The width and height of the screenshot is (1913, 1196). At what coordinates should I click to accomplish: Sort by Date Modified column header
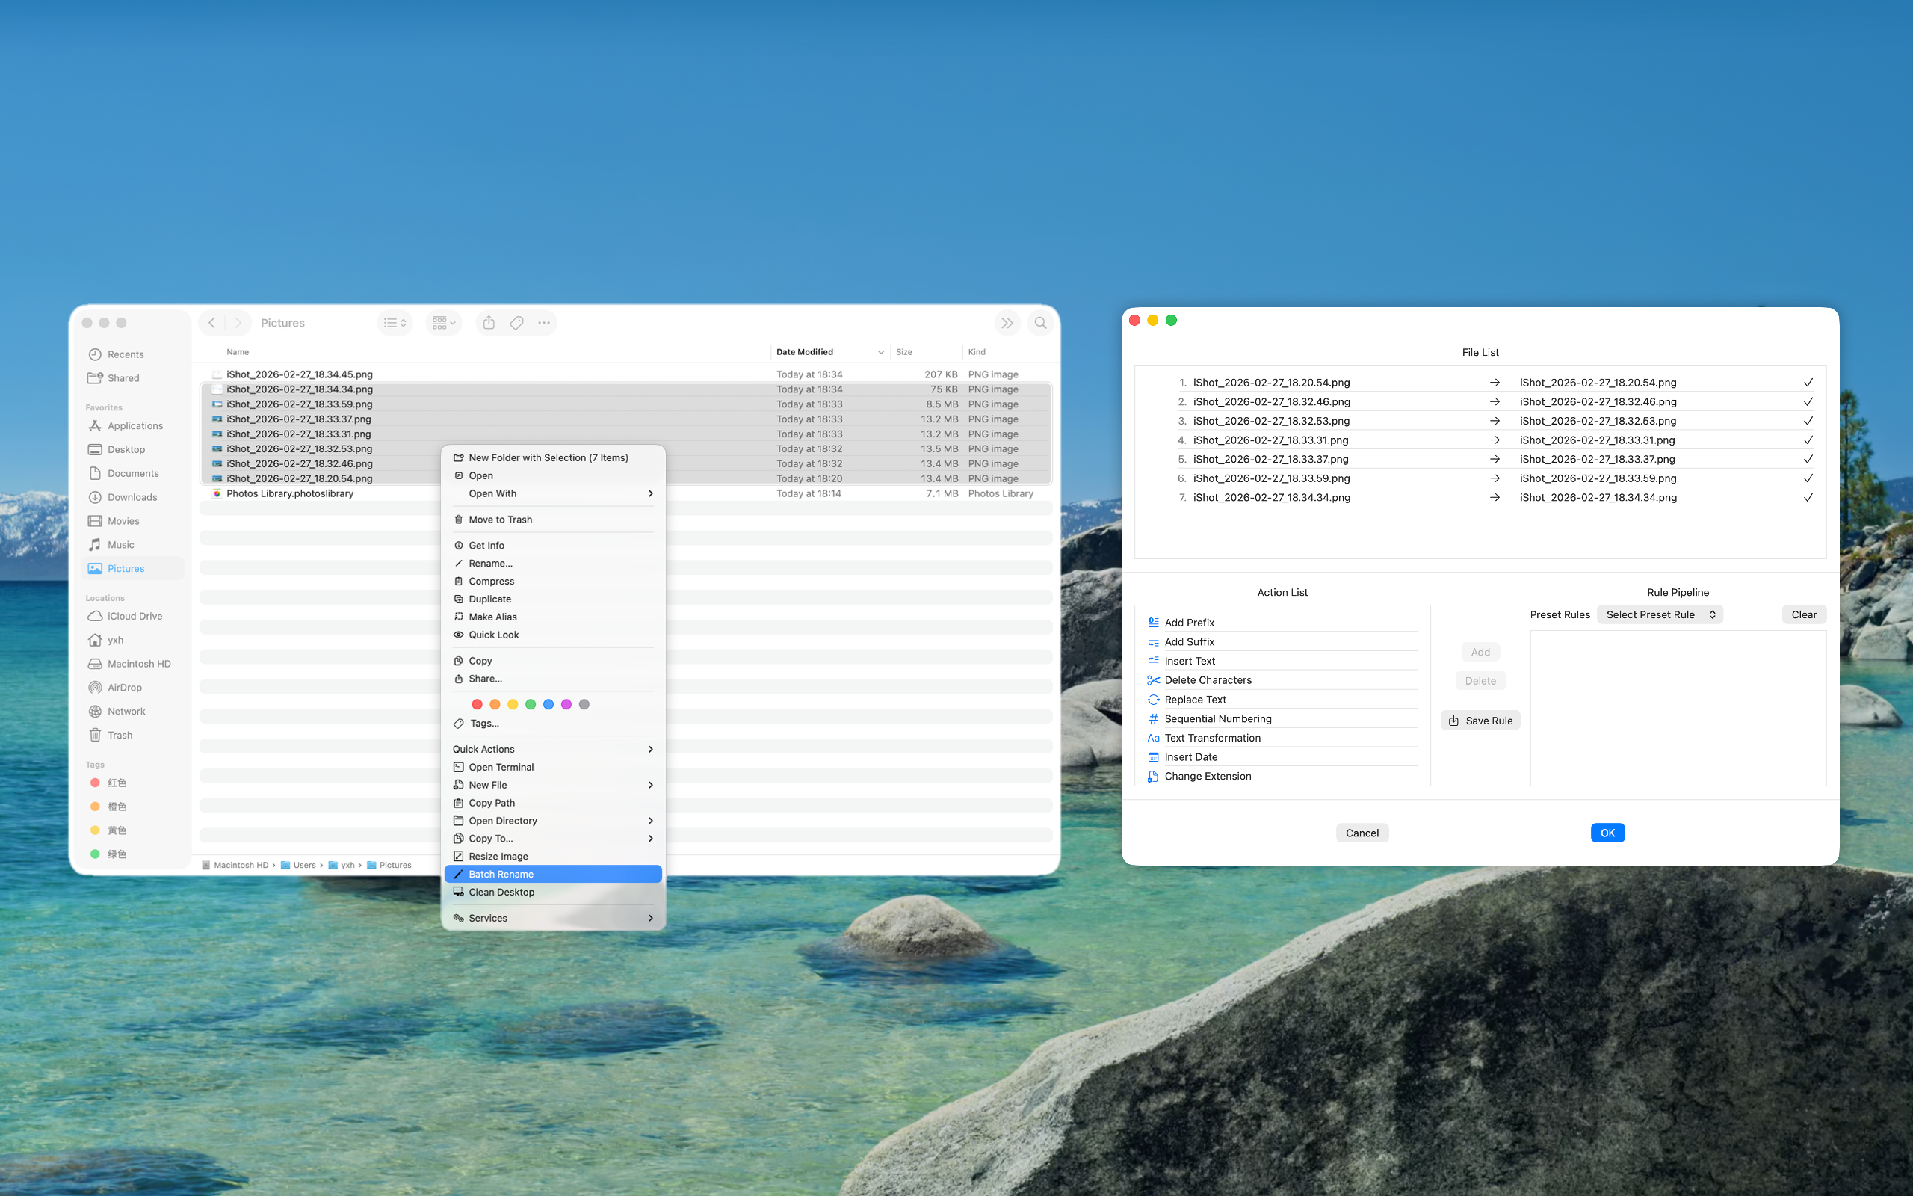pyautogui.click(x=829, y=352)
